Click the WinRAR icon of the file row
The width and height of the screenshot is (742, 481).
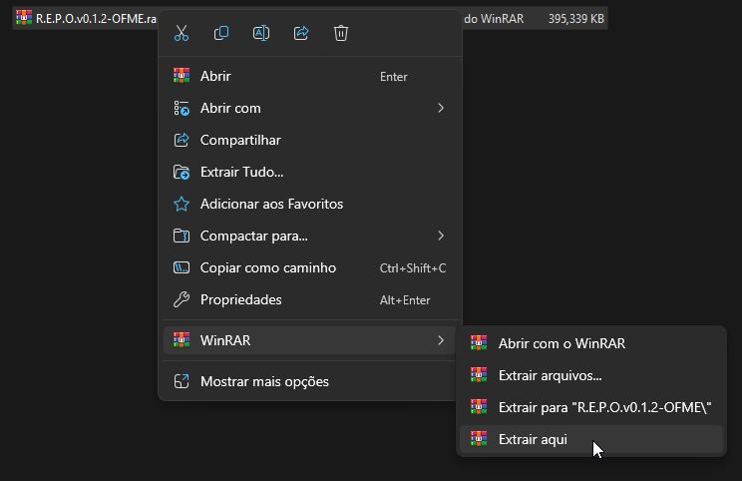pyautogui.click(x=24, y=18)
